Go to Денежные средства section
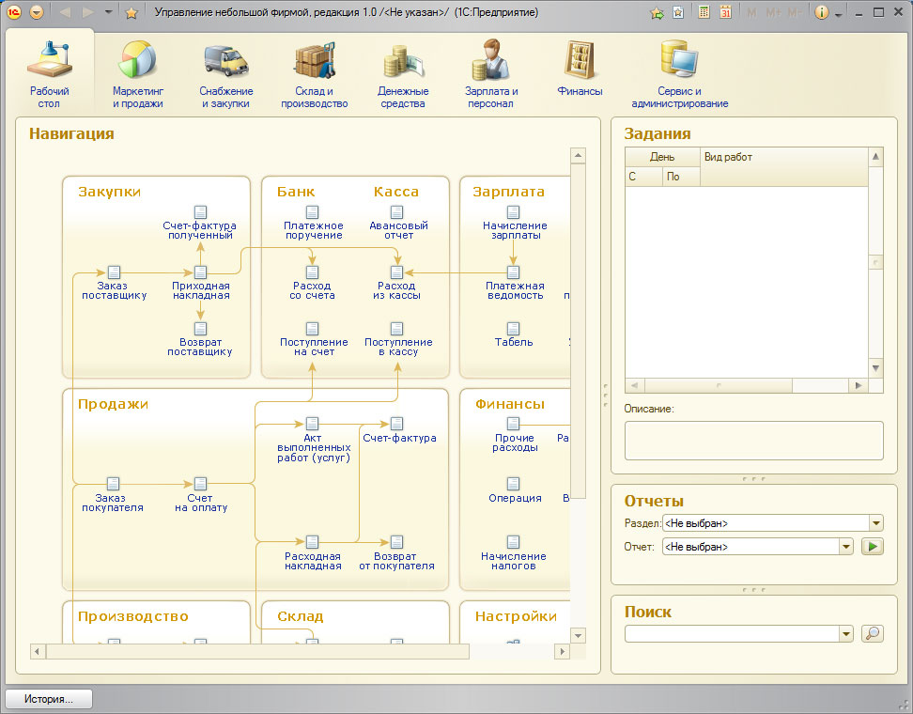The image size is (913, 714). (403, 73)
